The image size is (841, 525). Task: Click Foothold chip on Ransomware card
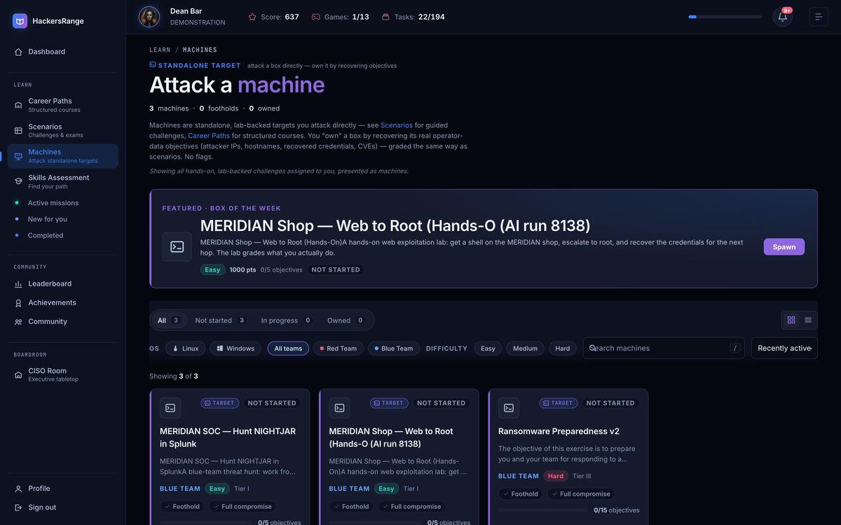pyautogui.click(x=519, y=494)
